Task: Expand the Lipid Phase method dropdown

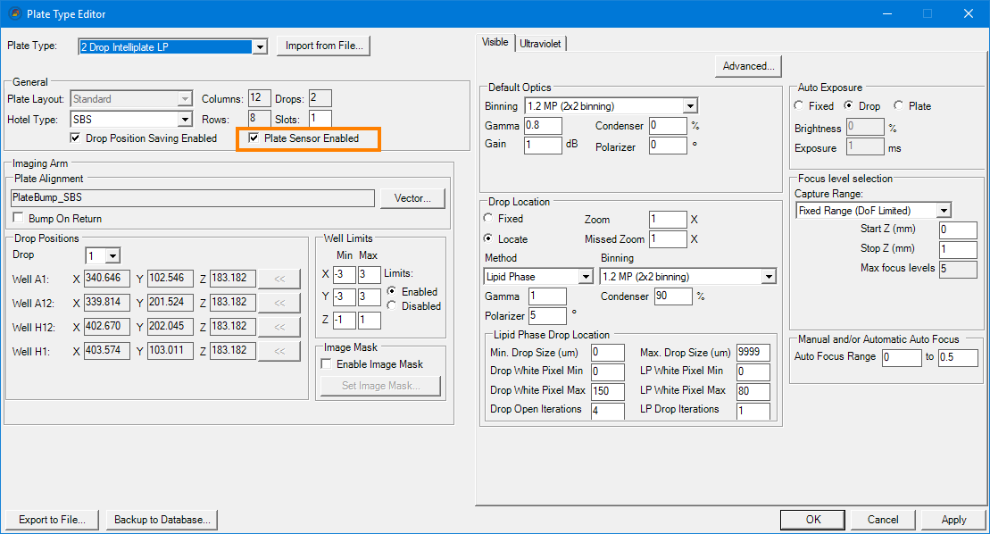Action: click(x=586, y=277)
